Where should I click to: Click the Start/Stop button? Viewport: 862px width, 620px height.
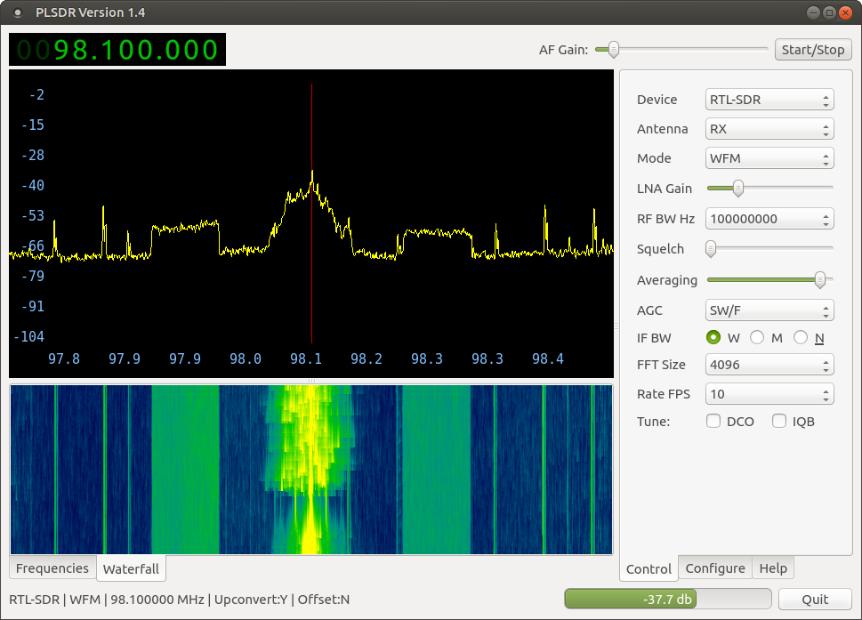click(812, 50)
